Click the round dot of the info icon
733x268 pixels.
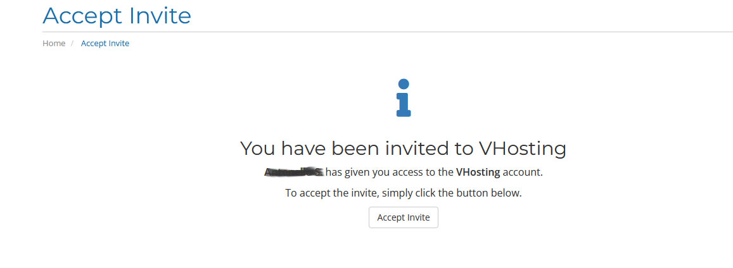[404, 84]
